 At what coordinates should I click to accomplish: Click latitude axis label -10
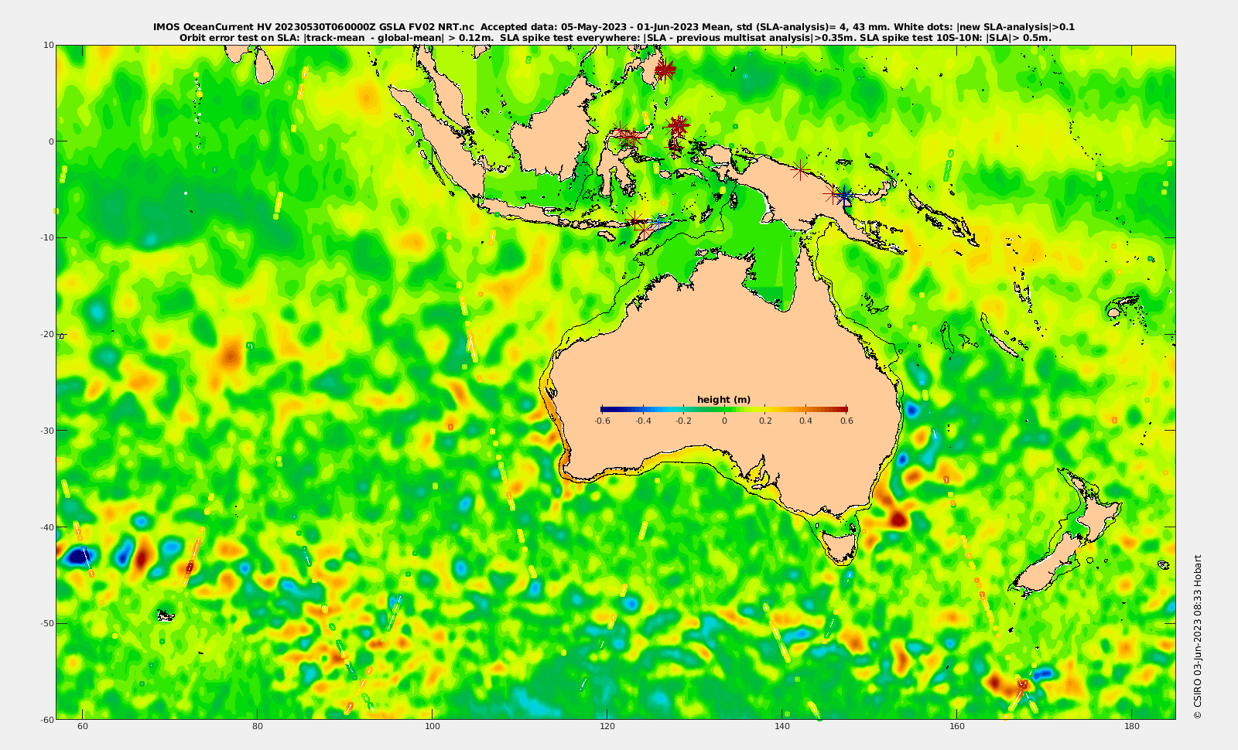tap(46, 237)
